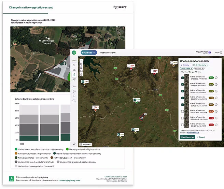
Task: Show info for site -35.597297, 146.950599
Action: click(216, 98)
